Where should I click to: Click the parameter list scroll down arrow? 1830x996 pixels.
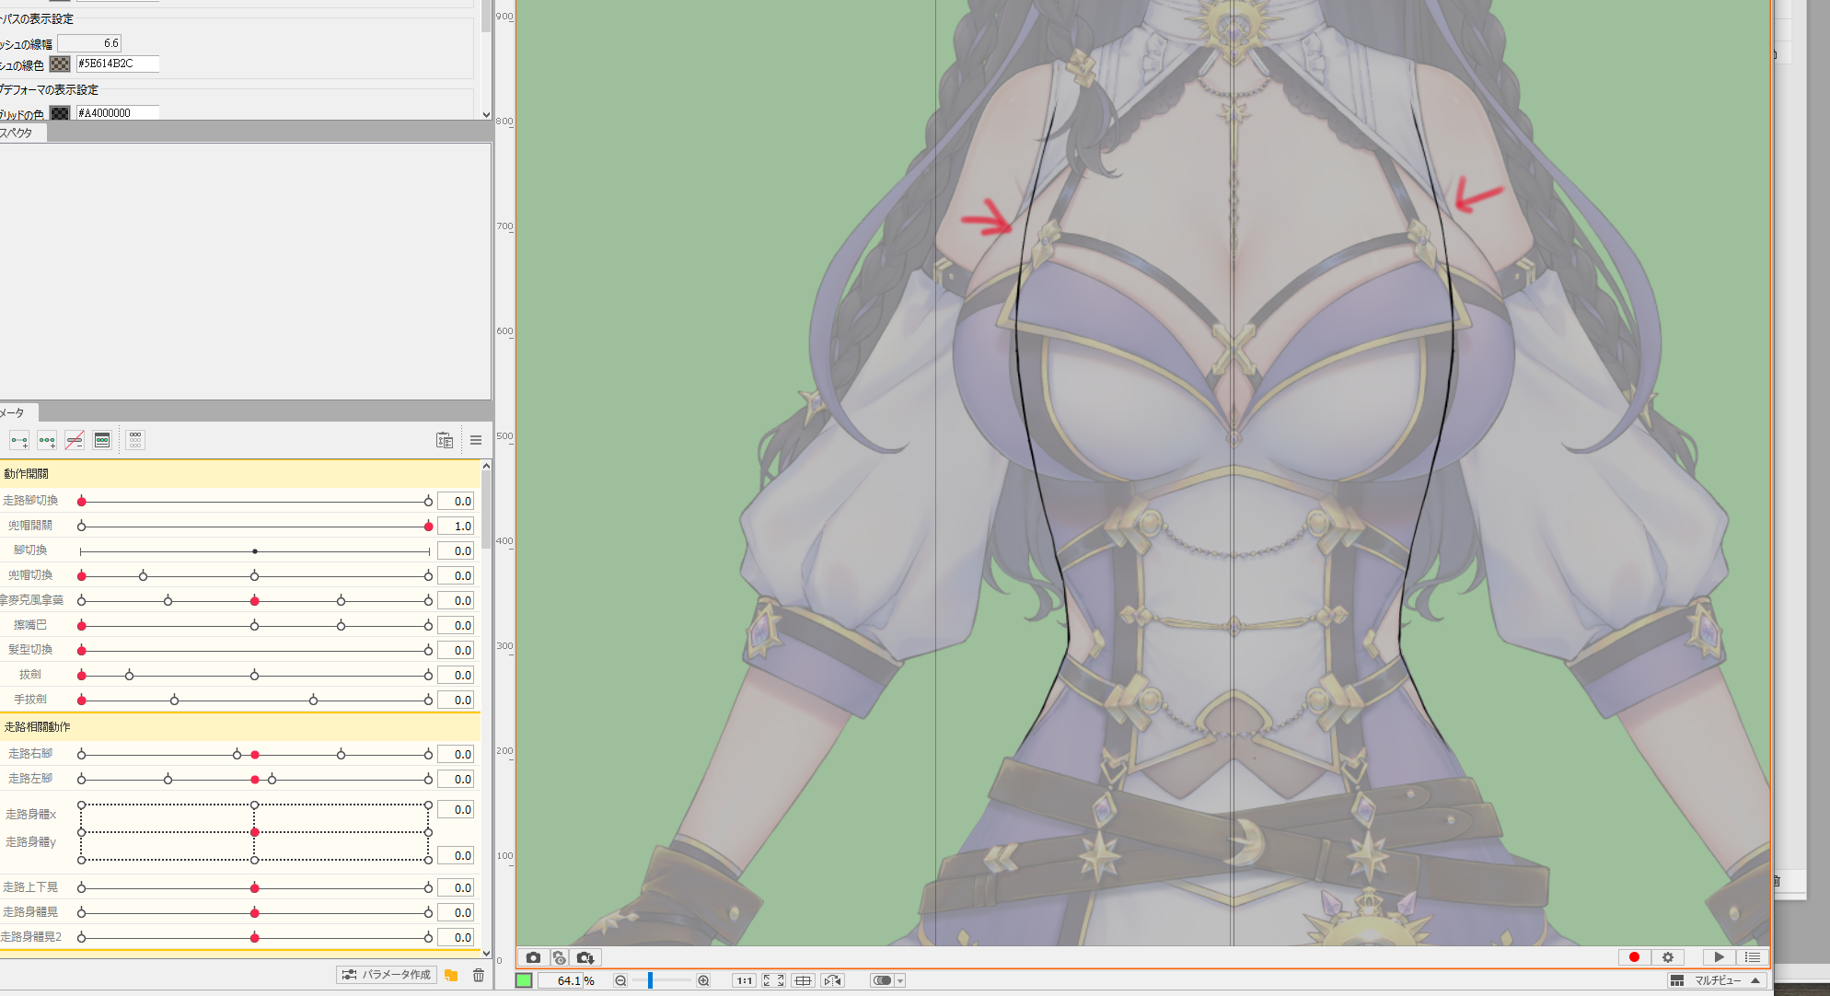tap(486, 954)
